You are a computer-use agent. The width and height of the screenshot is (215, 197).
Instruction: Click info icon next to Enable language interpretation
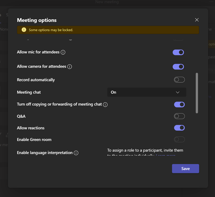[76, 153]
